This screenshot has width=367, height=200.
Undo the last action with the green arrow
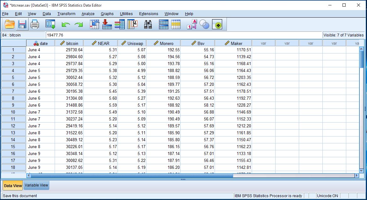(66, 24)
